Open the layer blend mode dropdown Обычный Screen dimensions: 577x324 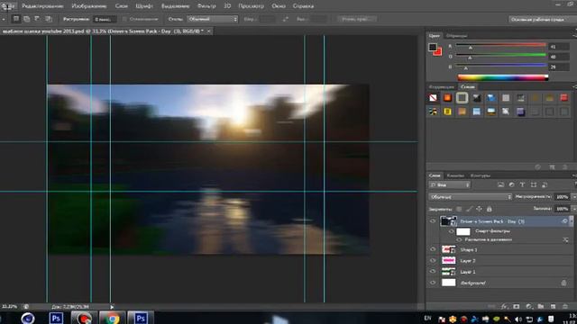(470, 197)
